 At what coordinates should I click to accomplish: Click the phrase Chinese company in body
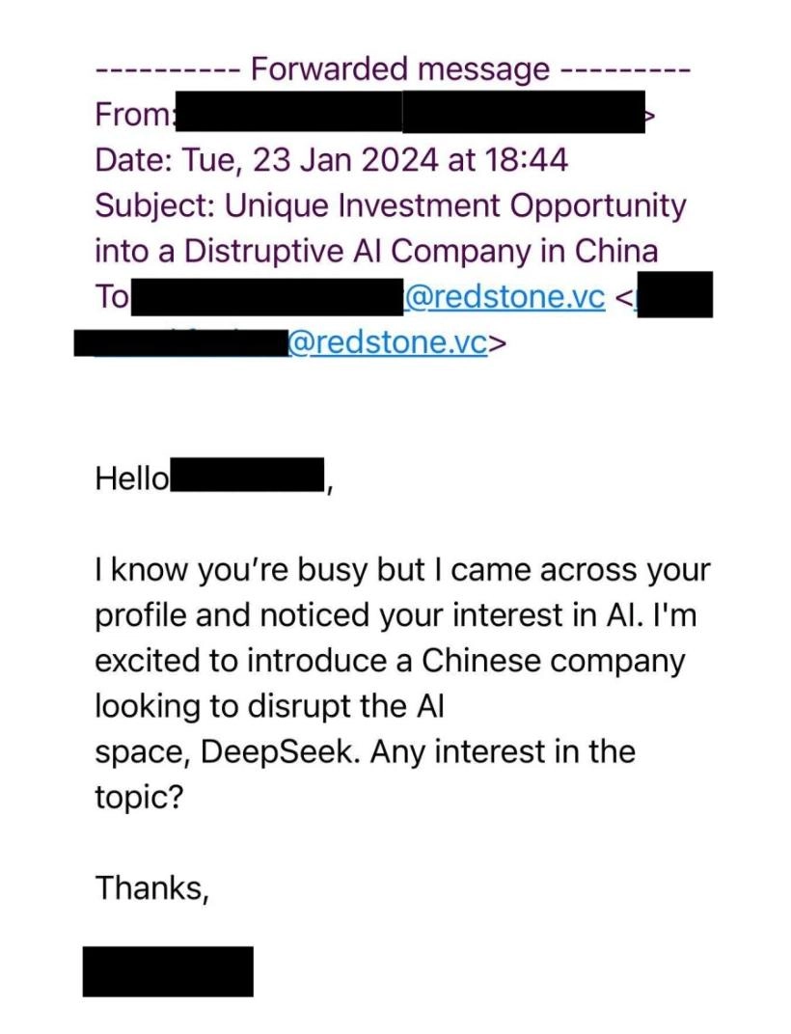553,661
